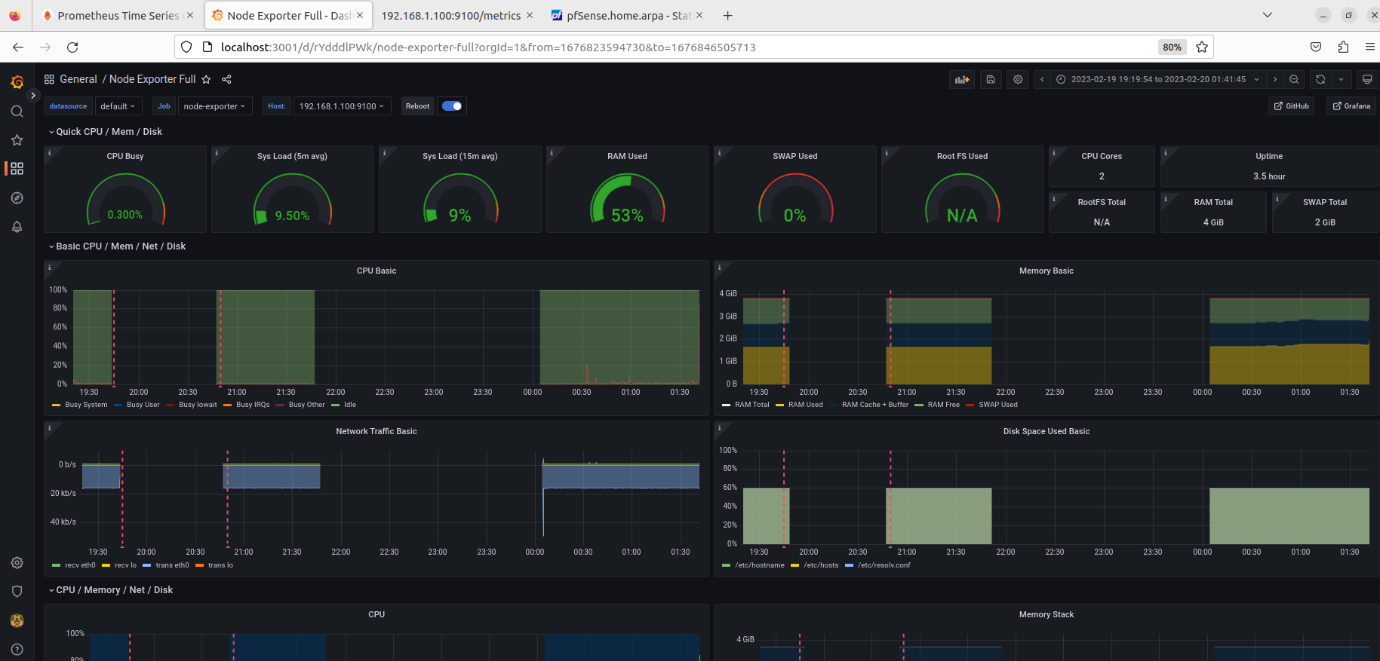
Task: Open the time range picker
Action: [x=1158, y=79]
